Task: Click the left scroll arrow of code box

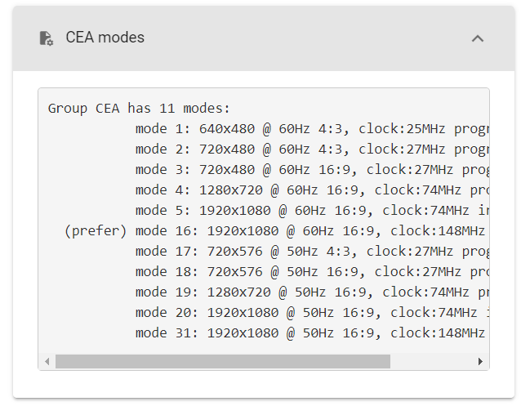Action: pos(47,361)
